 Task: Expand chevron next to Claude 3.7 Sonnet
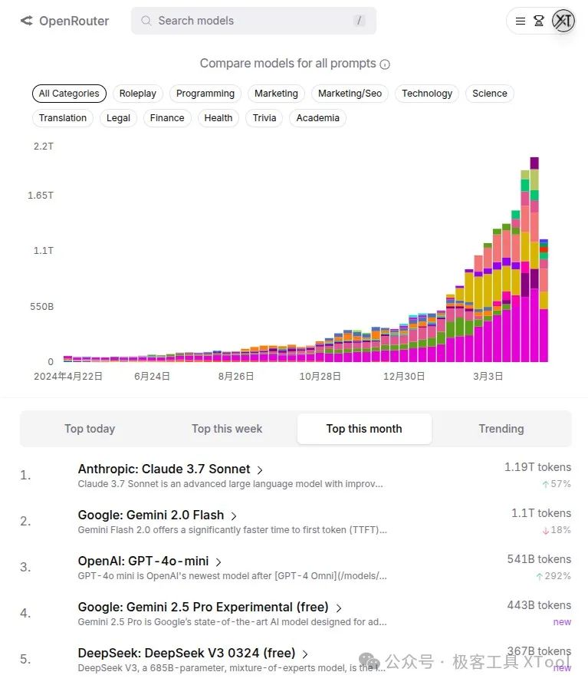[x=260, y=469]
